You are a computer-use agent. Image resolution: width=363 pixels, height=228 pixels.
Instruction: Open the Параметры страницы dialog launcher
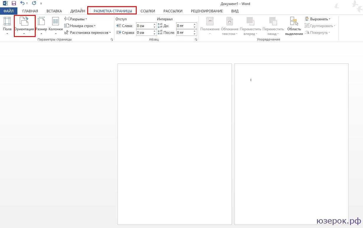pyautogui.click(x=112, y=39)
